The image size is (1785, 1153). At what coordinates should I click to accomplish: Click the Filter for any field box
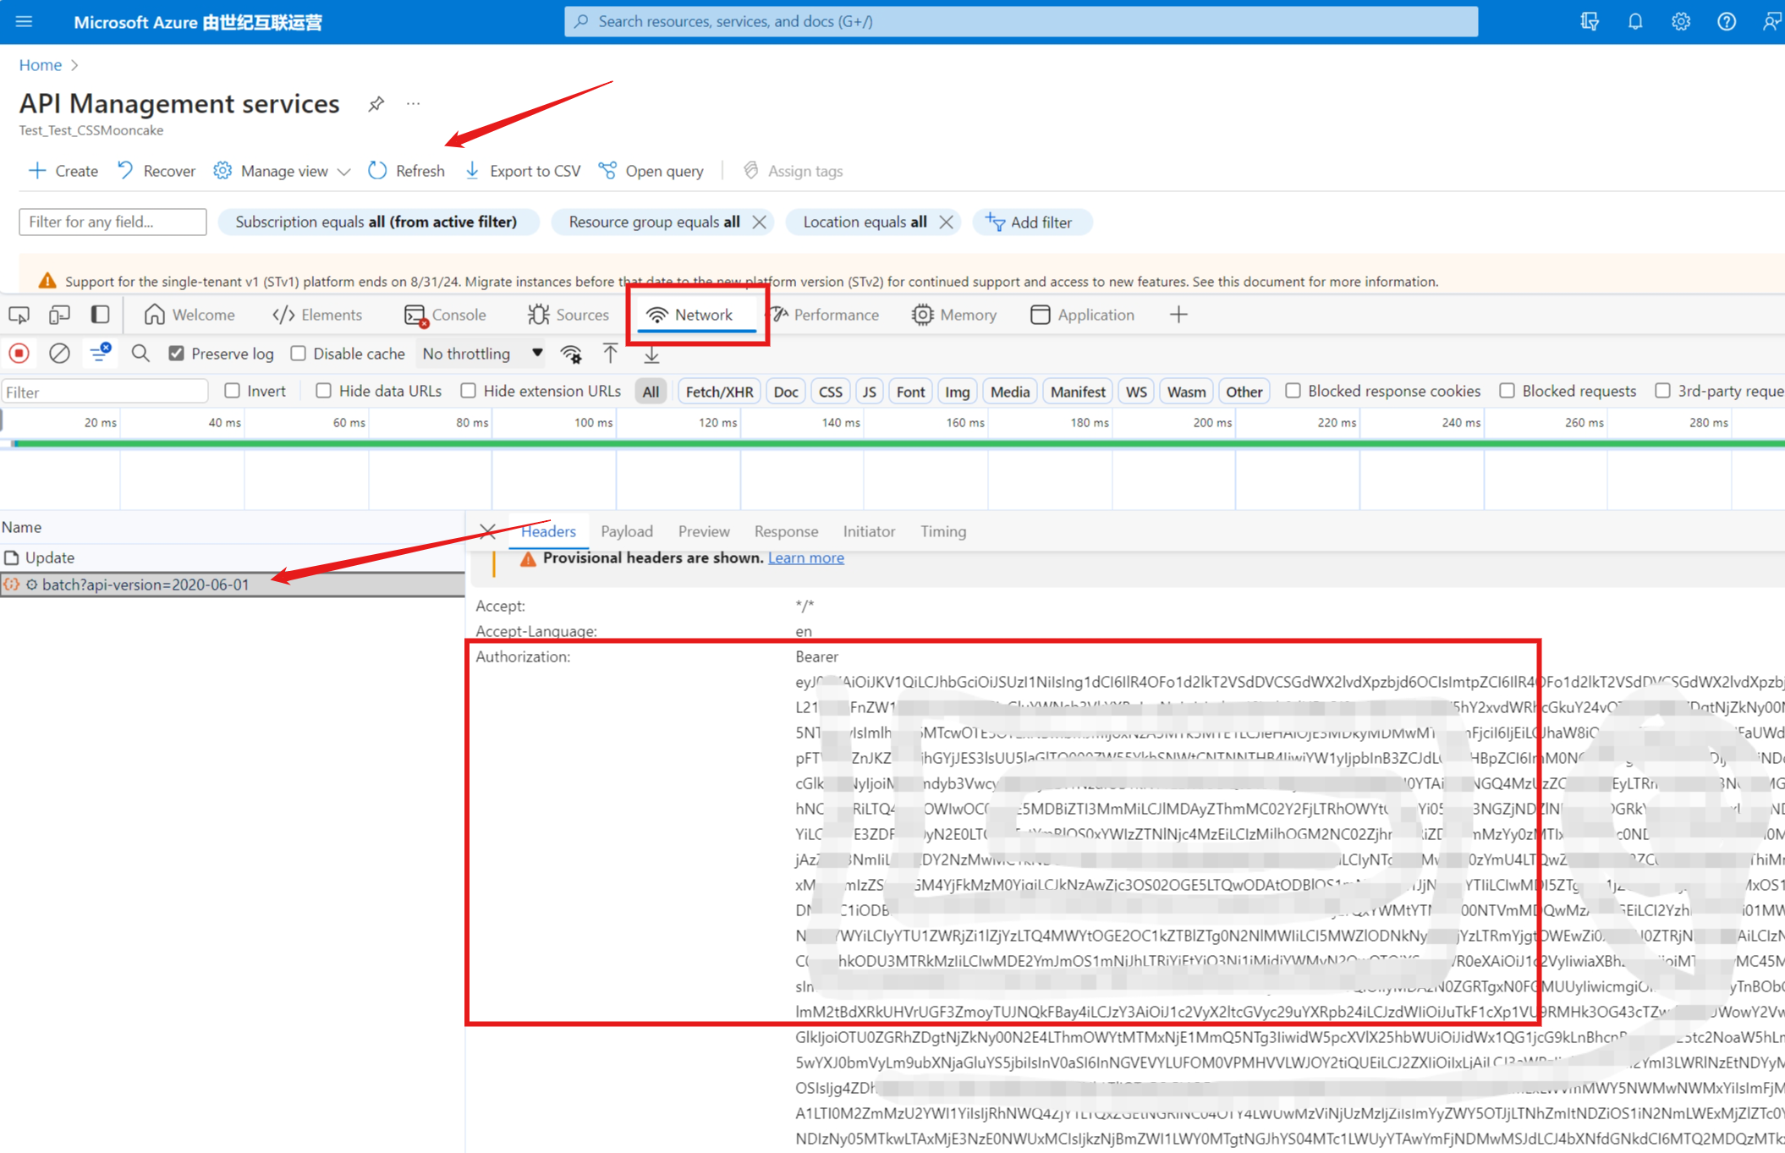[x=113, y=222]
